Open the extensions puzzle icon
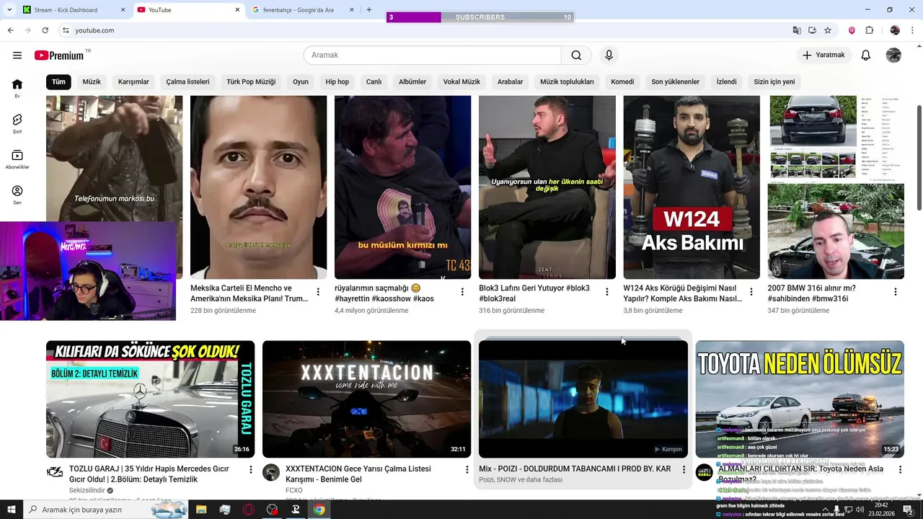Screen dimensions: 923x519 pos(869,30)
